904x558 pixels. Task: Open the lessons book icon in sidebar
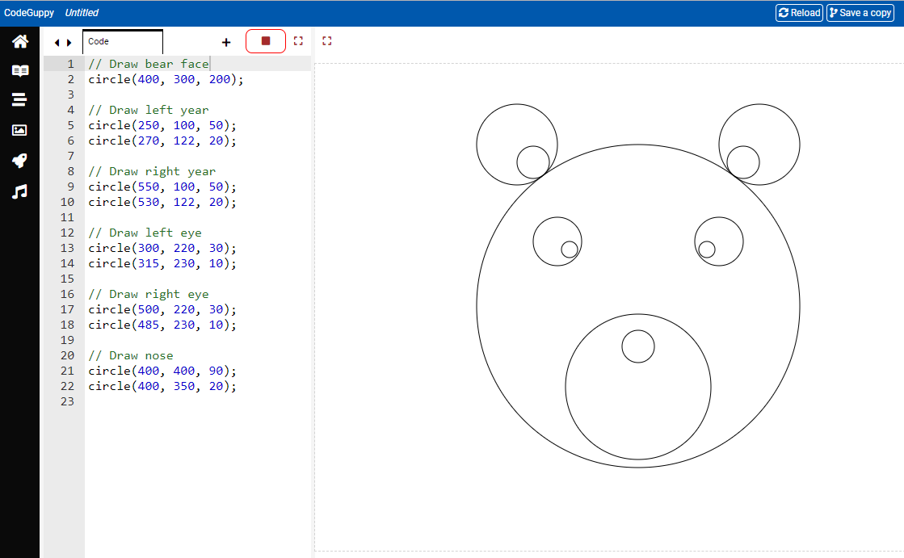click(x=19, y=70)
